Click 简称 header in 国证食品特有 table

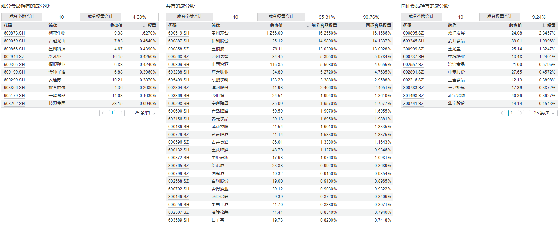(452, 26)
